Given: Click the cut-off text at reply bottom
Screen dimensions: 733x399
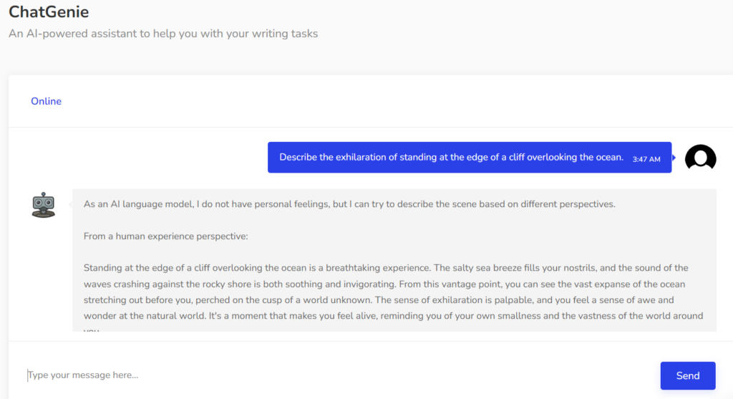Looking at the screenshot, I should coord(91,330).
